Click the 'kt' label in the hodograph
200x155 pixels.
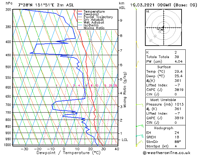(148, 11)
